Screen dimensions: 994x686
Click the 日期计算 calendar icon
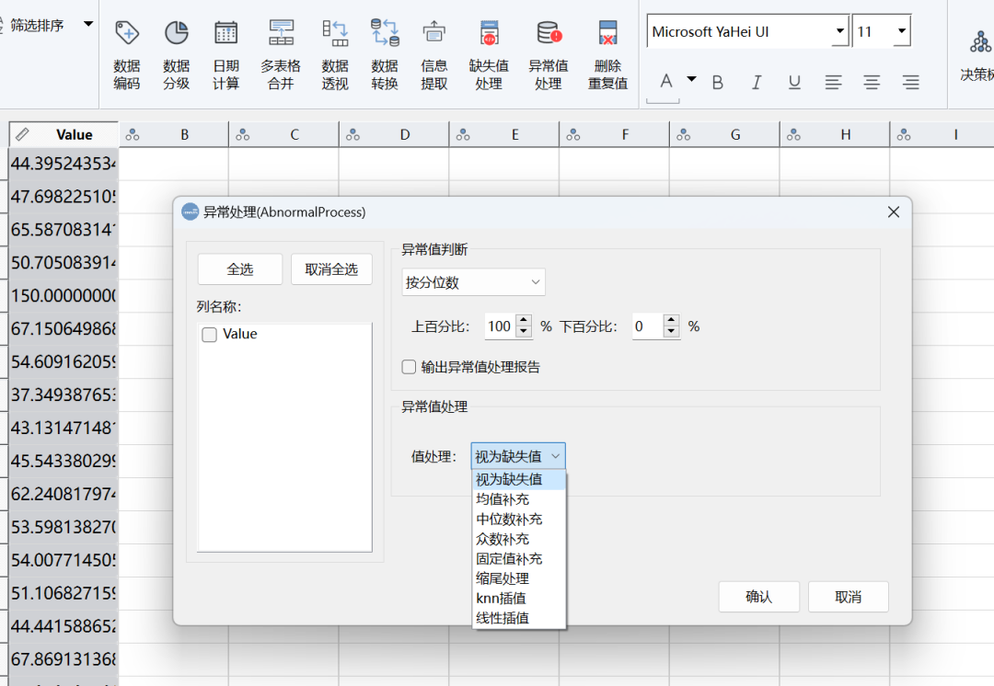pyautogui.click(x=225, y=34)
